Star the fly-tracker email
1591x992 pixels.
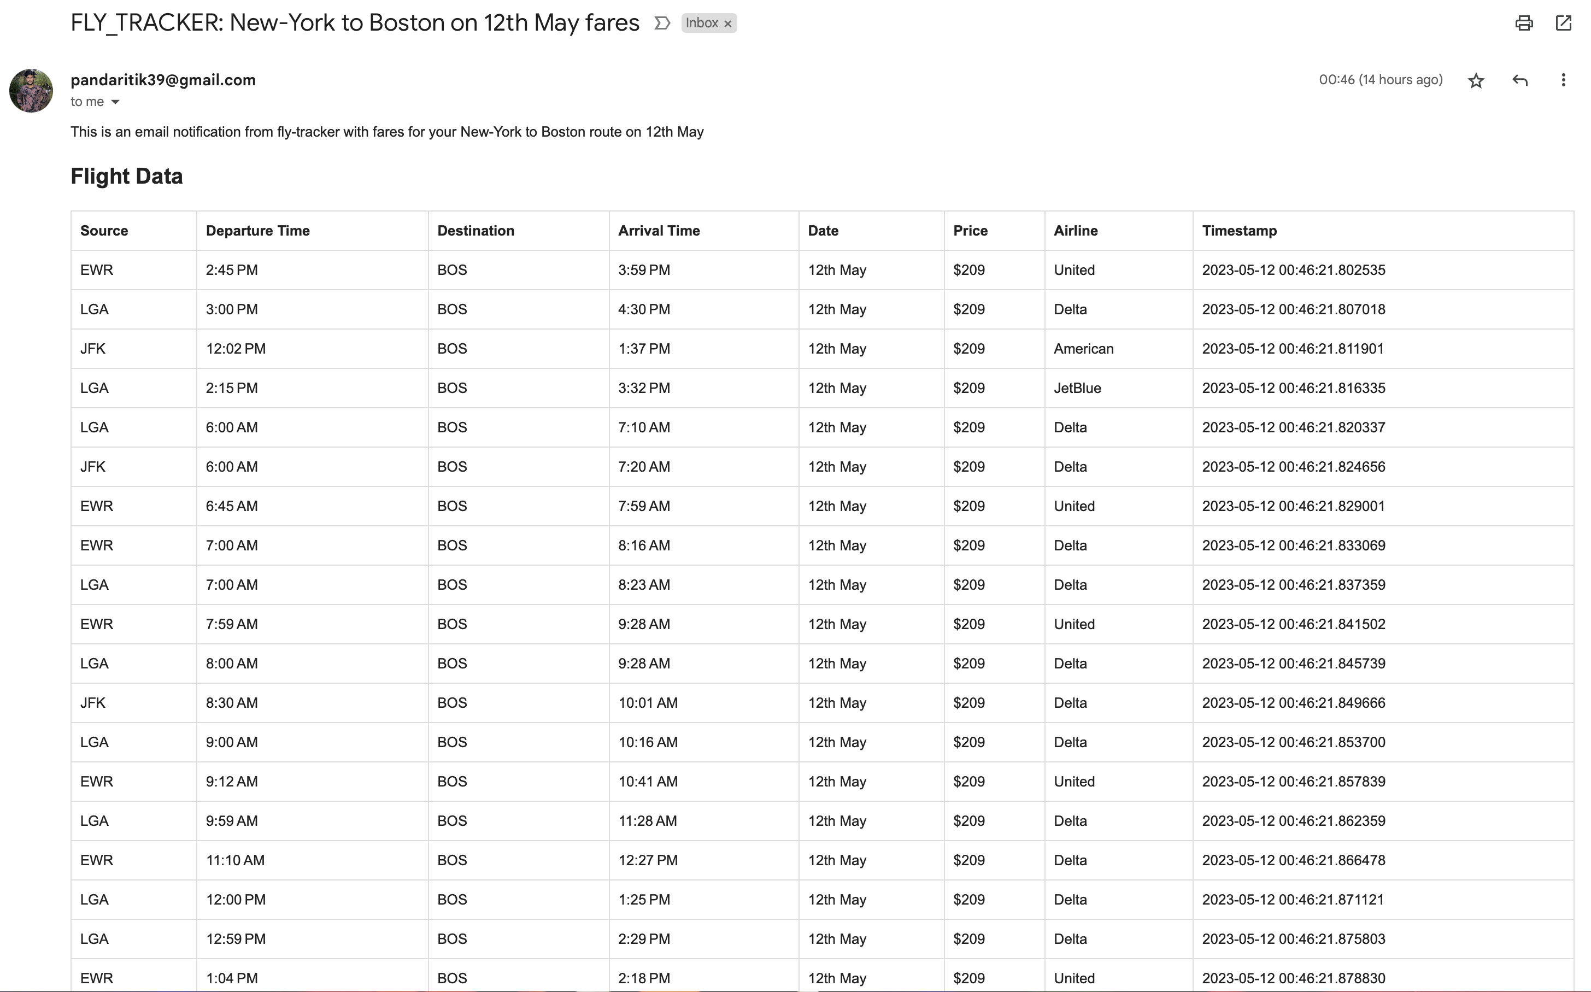(1476, 81)
